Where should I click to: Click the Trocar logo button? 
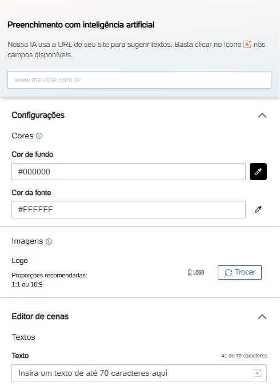[239, 273]
